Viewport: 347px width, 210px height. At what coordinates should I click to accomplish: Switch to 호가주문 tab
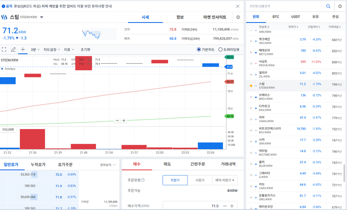tap(65, 165)
